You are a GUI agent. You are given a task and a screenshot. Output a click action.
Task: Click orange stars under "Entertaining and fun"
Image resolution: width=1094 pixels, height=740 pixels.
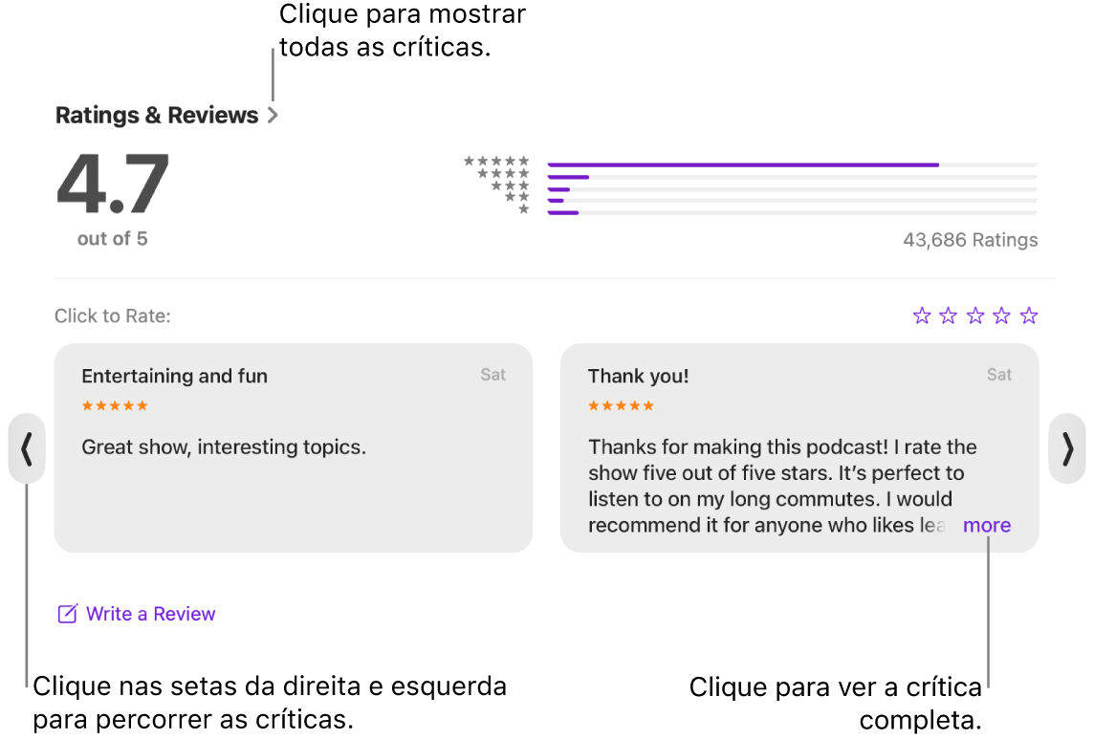click(x=114, y=404)
